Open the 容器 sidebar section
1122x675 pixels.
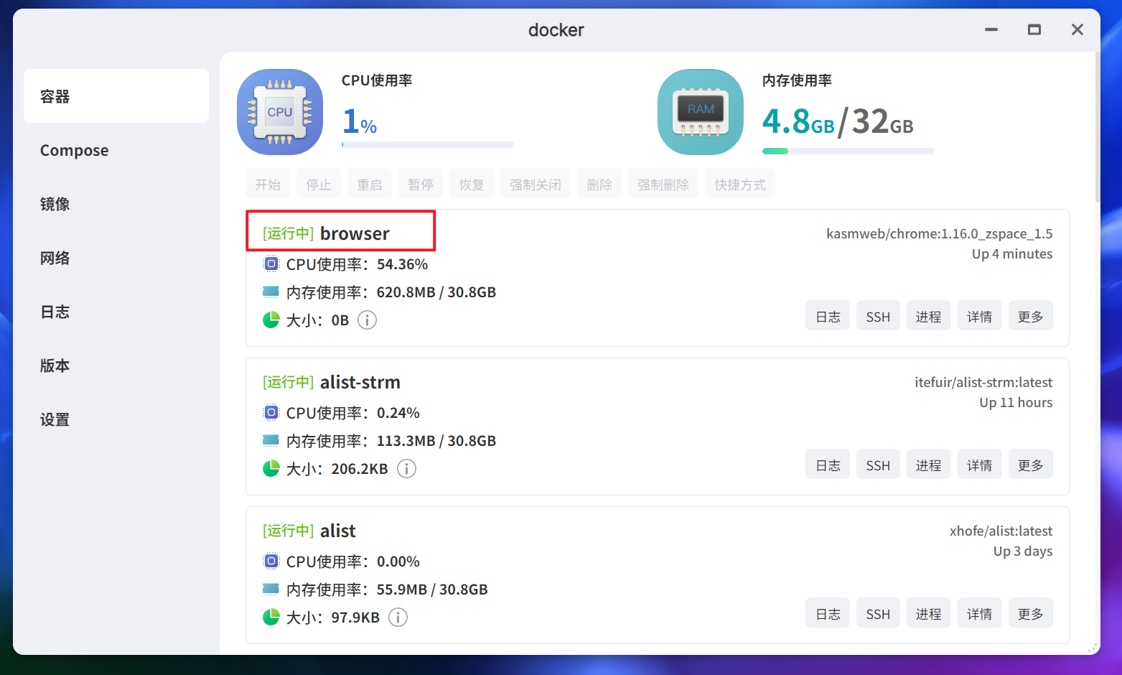(116, 96)
